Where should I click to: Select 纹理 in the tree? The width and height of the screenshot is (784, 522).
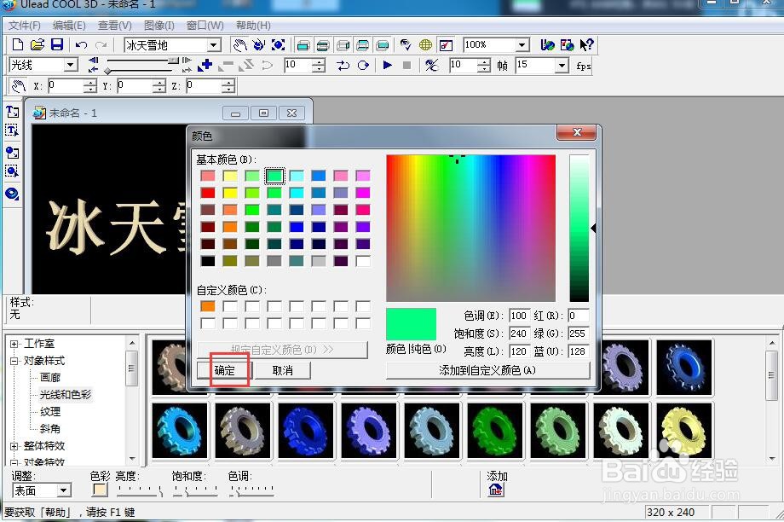coord(50,411)
